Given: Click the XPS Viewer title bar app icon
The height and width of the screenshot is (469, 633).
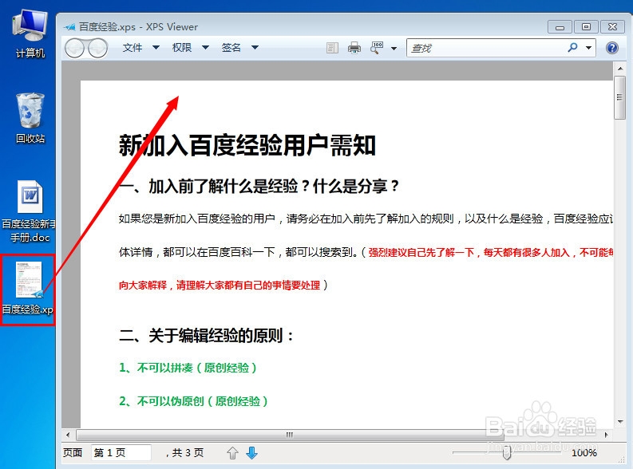Looking at the screenshot, I should tap(69, 27).
